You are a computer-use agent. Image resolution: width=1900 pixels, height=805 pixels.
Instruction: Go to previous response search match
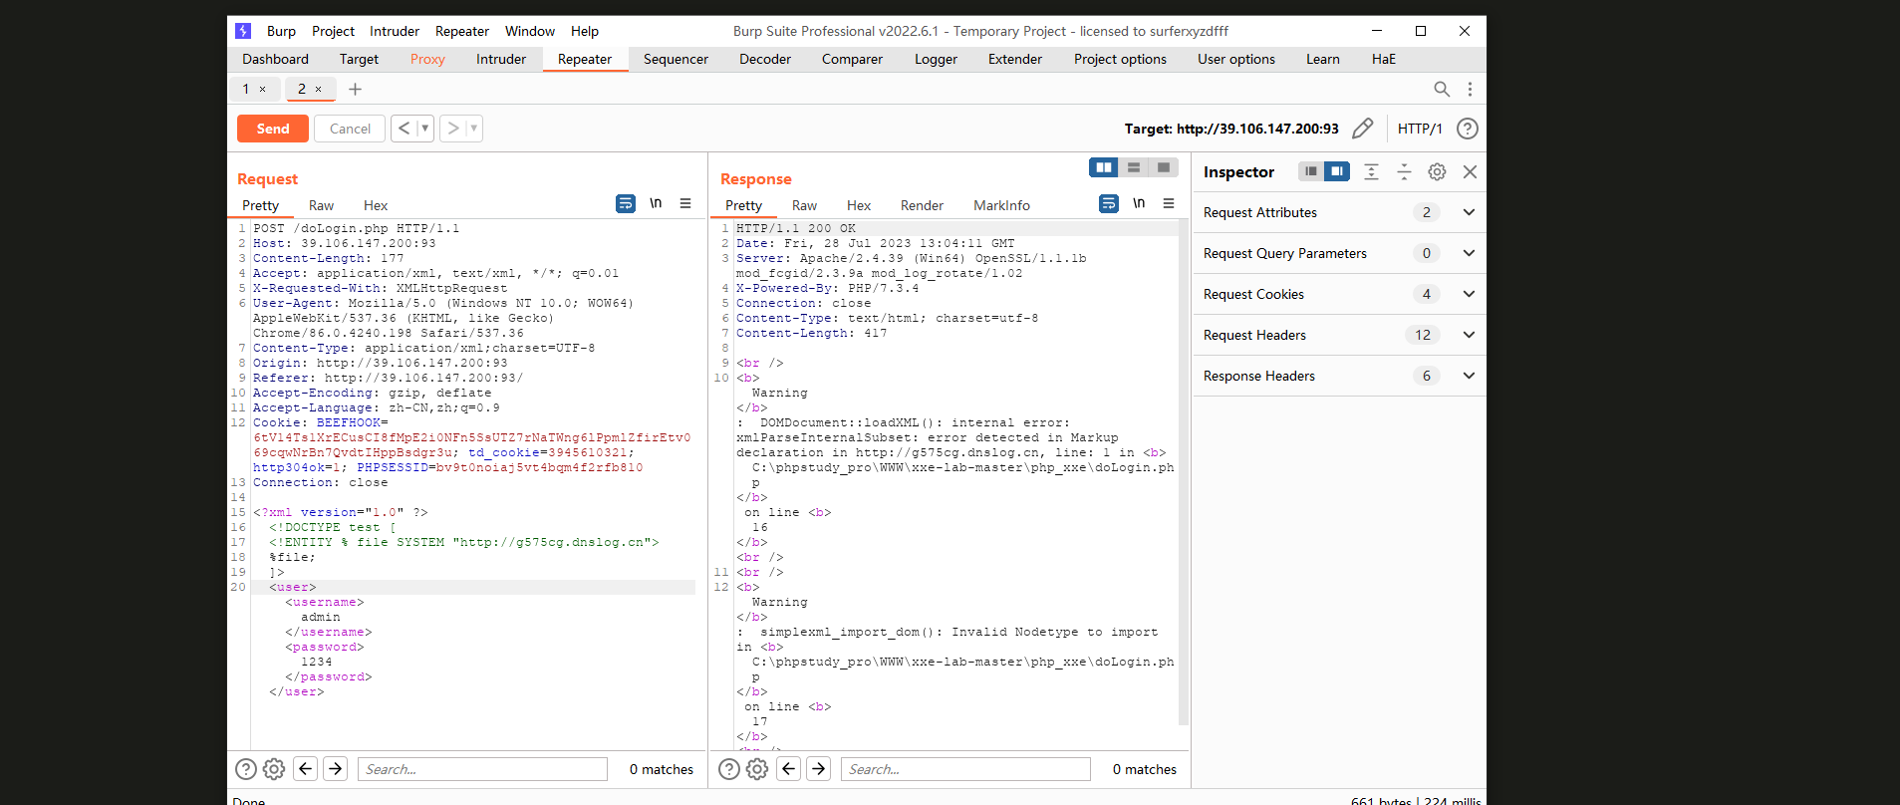click(789, 768)
